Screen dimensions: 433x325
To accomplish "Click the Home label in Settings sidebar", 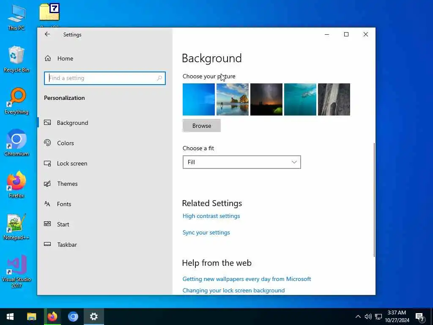I will [66, 58].
